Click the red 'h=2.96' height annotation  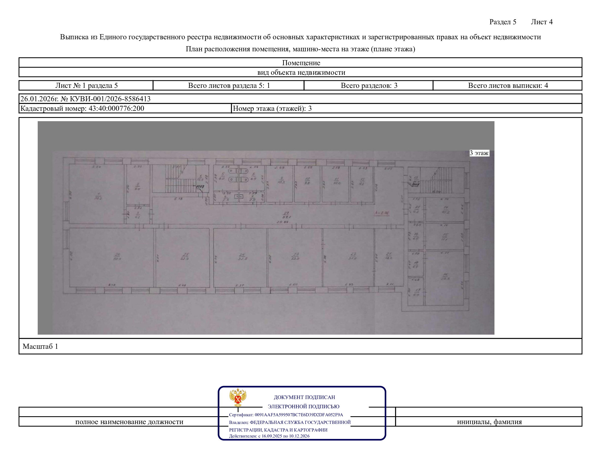point(382,213)
